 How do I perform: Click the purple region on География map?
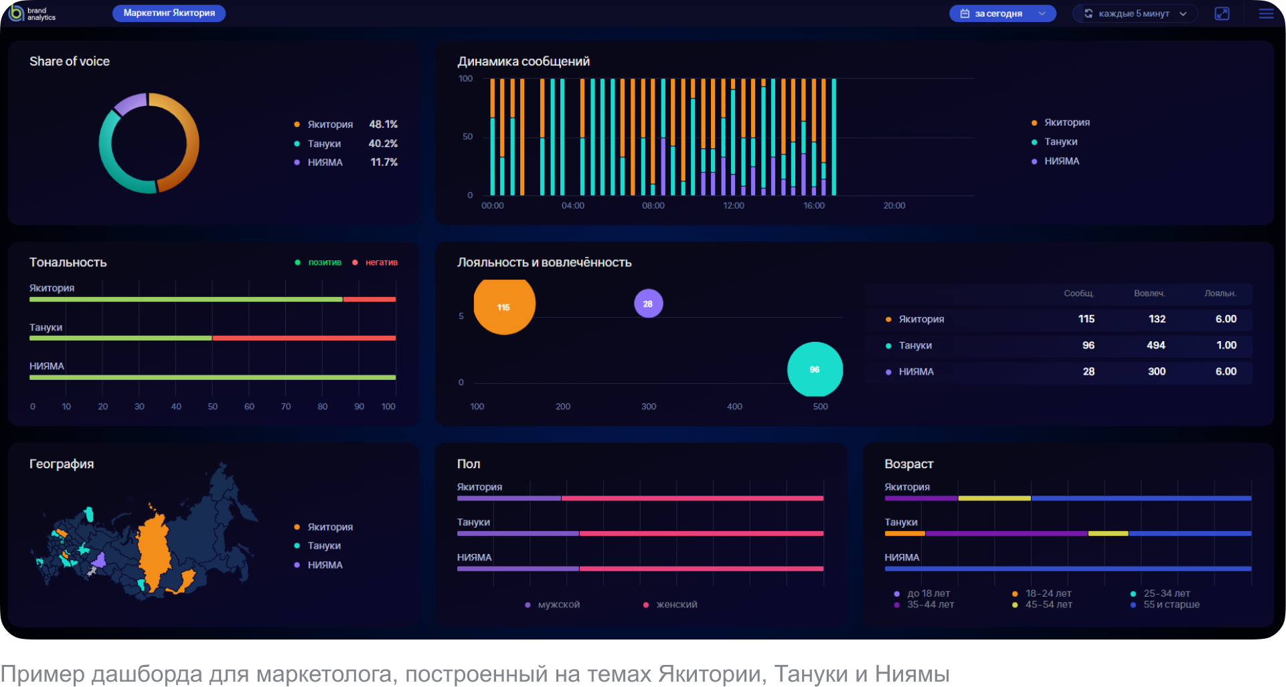point(99,560)
